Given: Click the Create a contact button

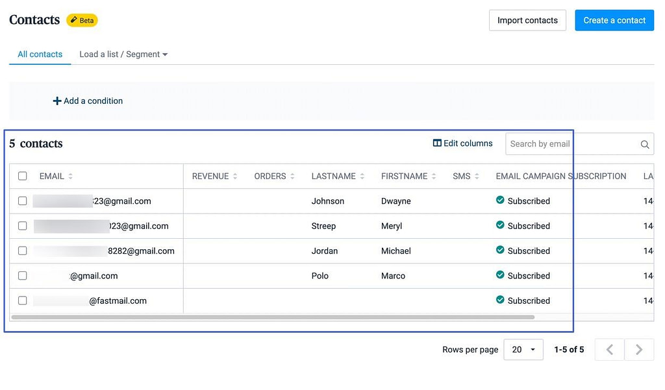Looking at the screenshot, I should pos(614,20).
